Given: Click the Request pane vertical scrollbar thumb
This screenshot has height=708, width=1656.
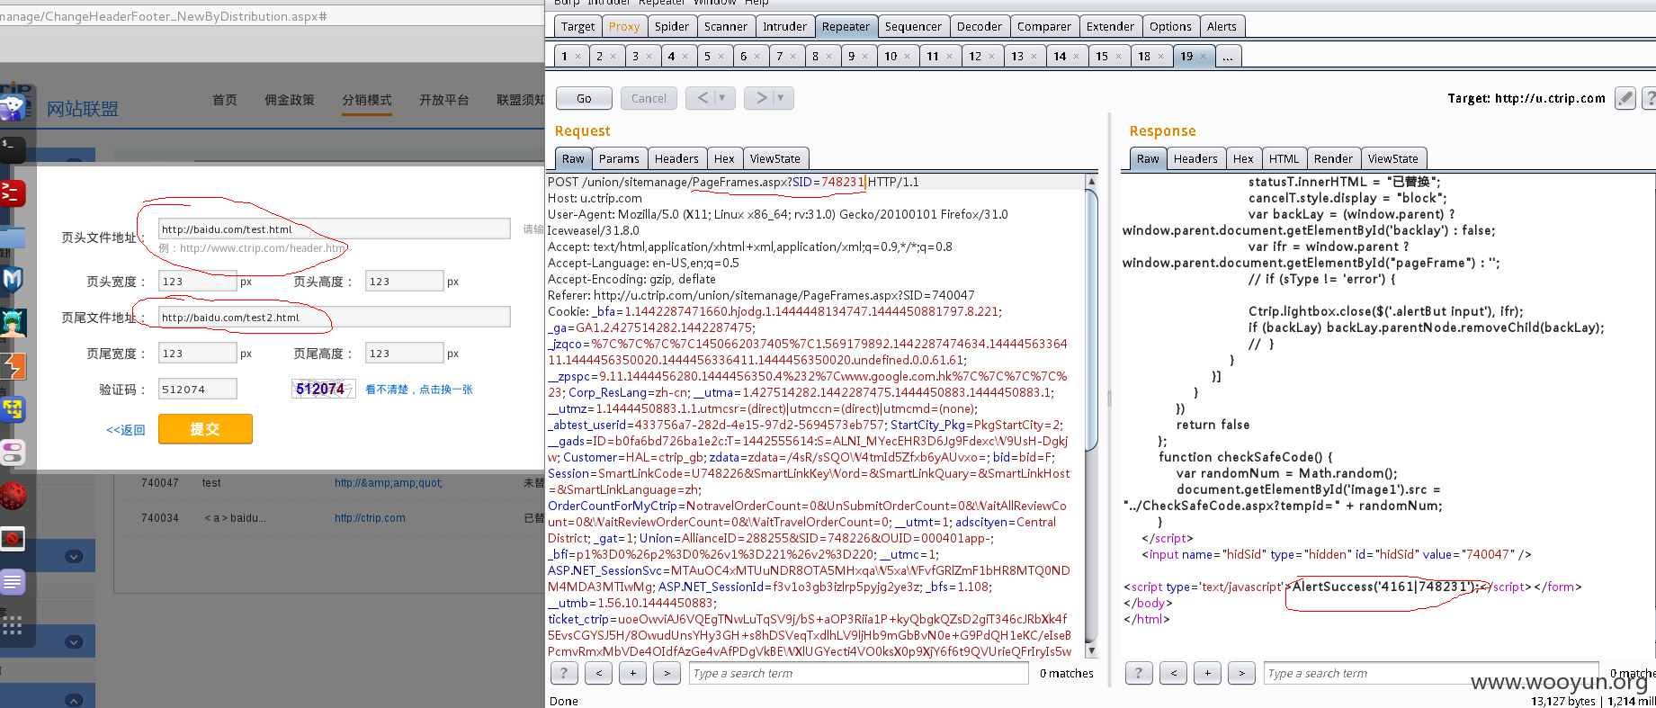Looking at the screenshot, I should pyautogui.click(x=1092, y=319).
